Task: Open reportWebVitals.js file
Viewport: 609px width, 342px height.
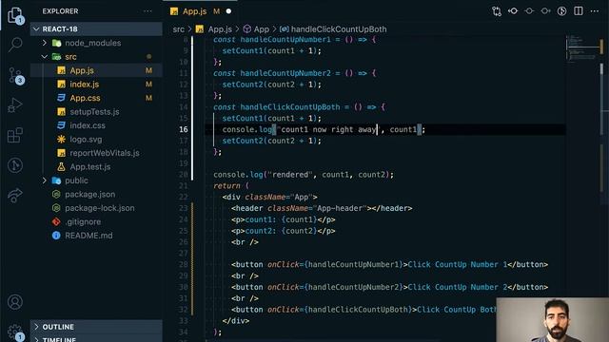Action: (96, 153)
